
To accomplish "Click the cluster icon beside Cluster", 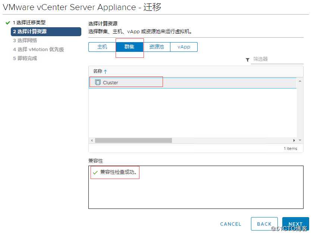I will pos(98,82).
